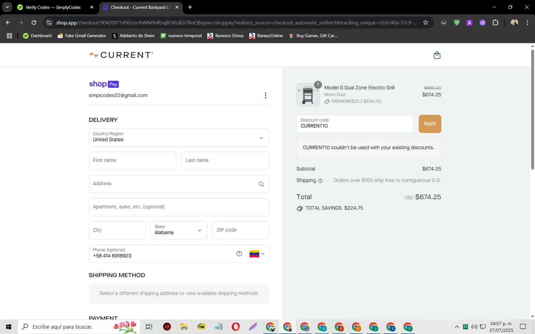Click the Discount code field
The image size is (535, 334).
click(x=355, y=124)
